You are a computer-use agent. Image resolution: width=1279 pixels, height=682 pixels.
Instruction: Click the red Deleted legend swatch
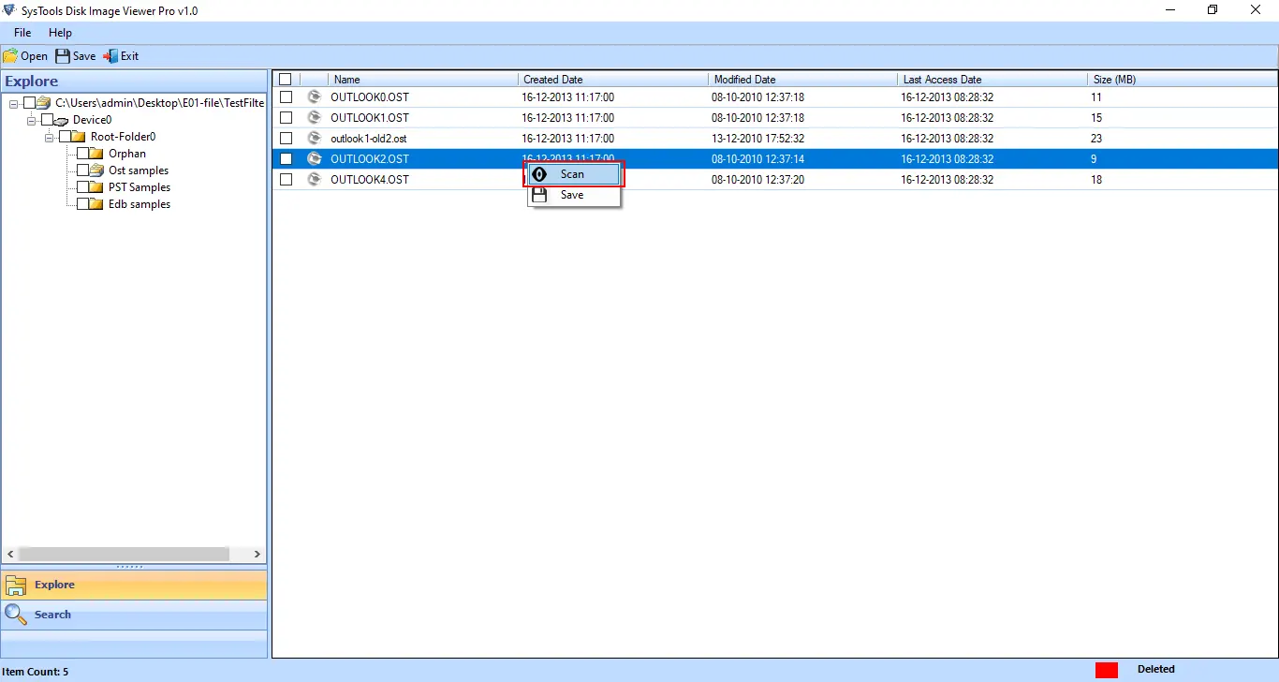point(1107,670)
